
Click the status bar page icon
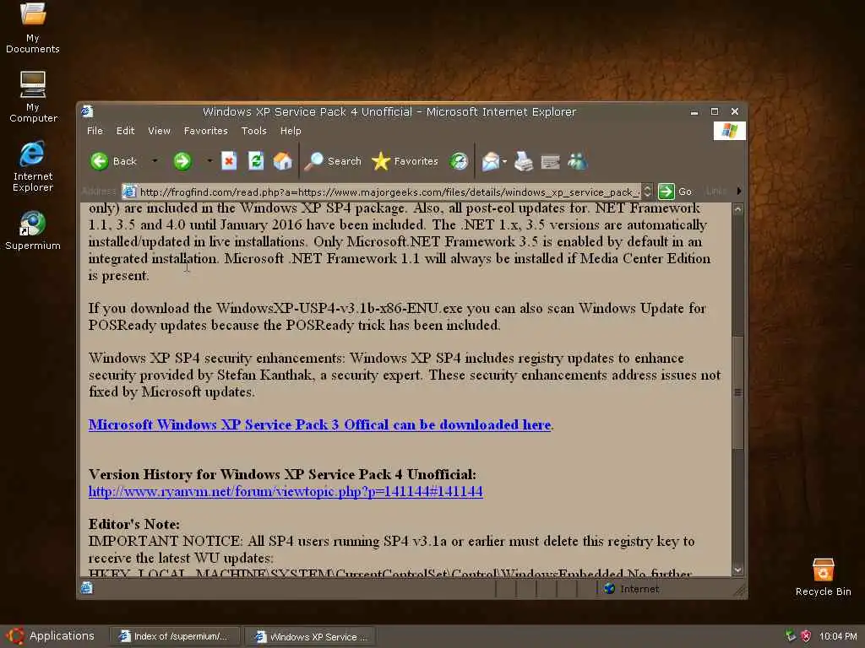click(87, 588)
